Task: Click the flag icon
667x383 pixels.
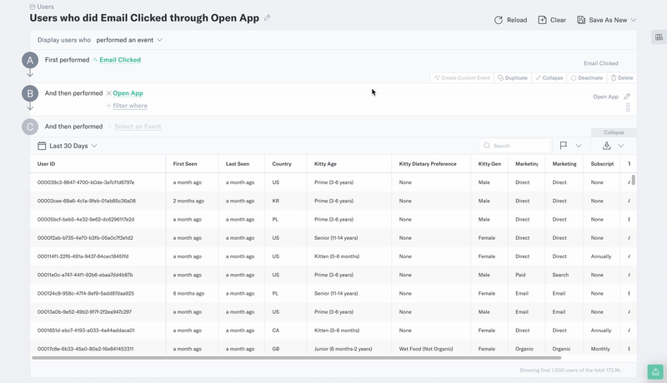Action: pos(564,146)
